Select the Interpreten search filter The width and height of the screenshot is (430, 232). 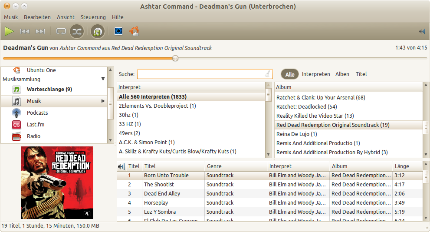click(x=316, y=74)
